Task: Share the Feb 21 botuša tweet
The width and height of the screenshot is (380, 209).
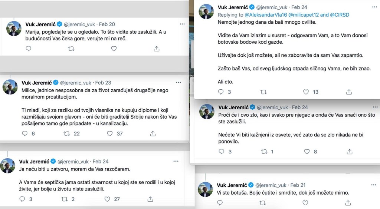Action: pos(349,203)
